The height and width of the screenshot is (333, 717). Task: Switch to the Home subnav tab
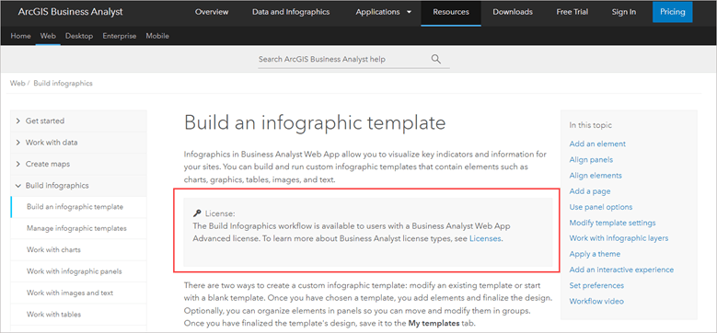20,36
